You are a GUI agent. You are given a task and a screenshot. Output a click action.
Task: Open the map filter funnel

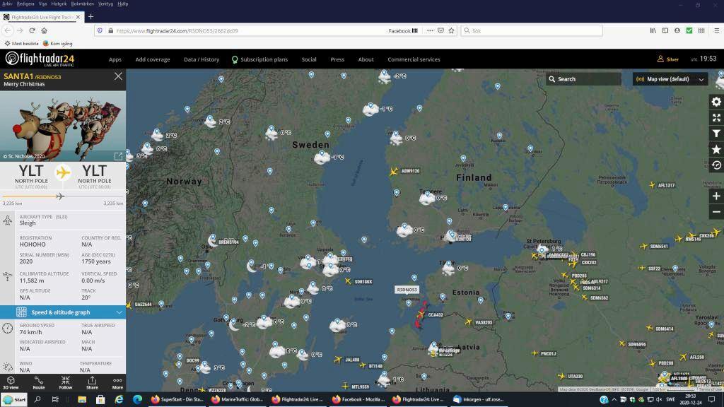716,134
